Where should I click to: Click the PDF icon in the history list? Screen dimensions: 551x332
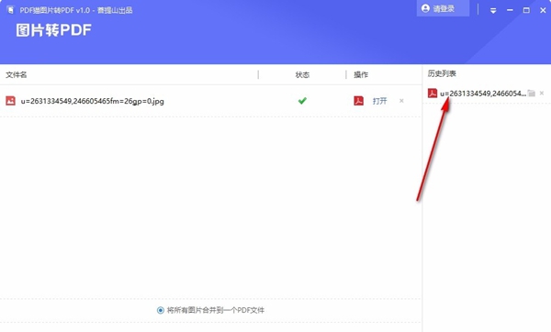point(433,93)
